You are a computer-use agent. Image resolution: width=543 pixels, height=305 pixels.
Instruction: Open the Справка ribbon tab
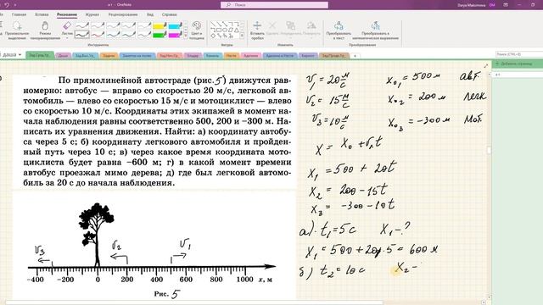[170, 14]
